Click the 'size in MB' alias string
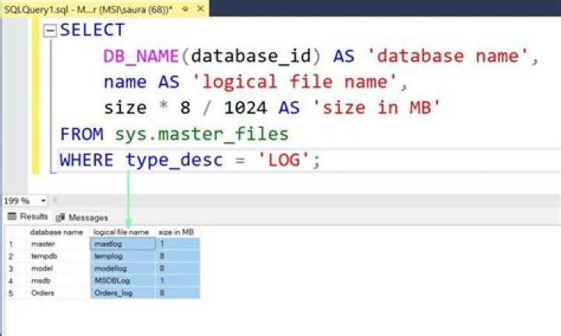Image resolution: width=561 pixels, height=336 pixels. pos(377,108)
